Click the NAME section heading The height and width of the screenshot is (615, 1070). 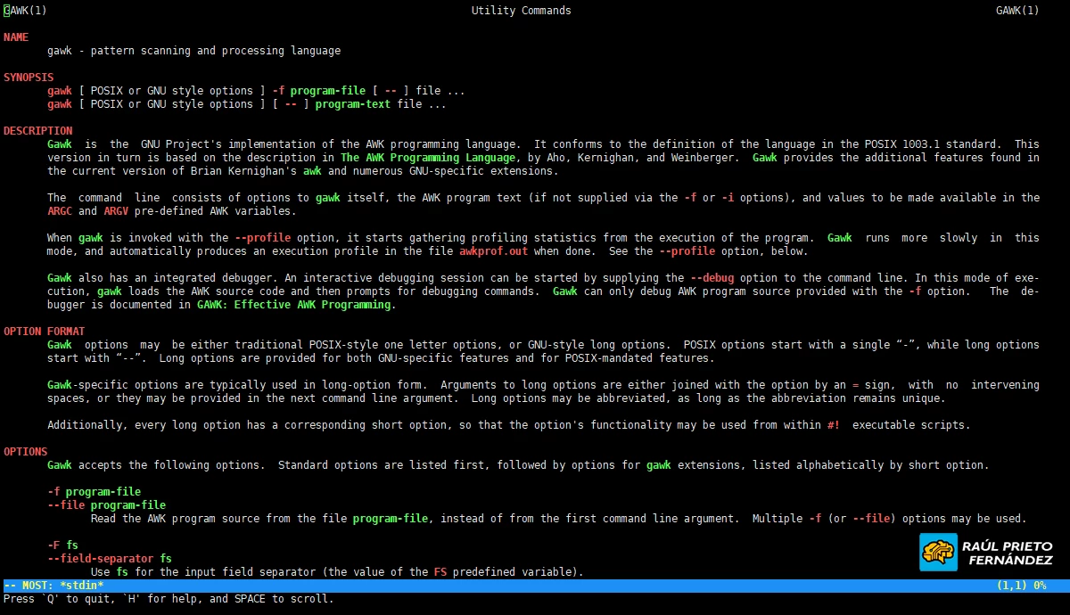16,37
